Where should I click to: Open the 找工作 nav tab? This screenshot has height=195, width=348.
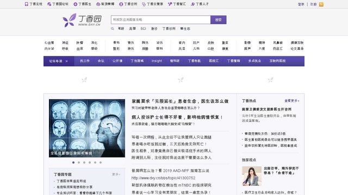[85, 61]
